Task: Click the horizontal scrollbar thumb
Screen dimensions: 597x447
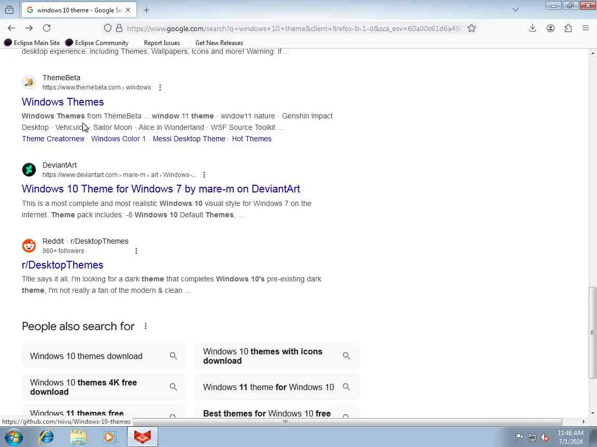Action: click(x=285, y=422)
